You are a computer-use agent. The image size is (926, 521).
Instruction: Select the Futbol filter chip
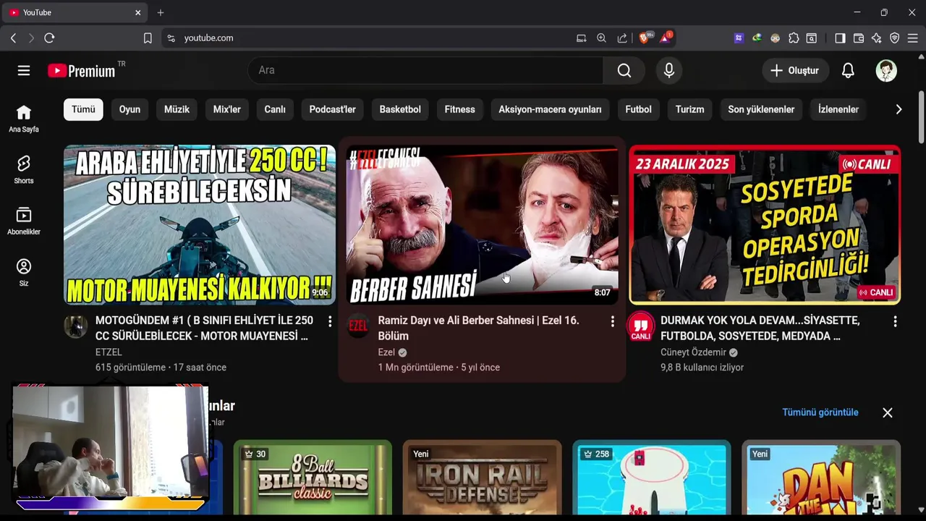point(639,109)
